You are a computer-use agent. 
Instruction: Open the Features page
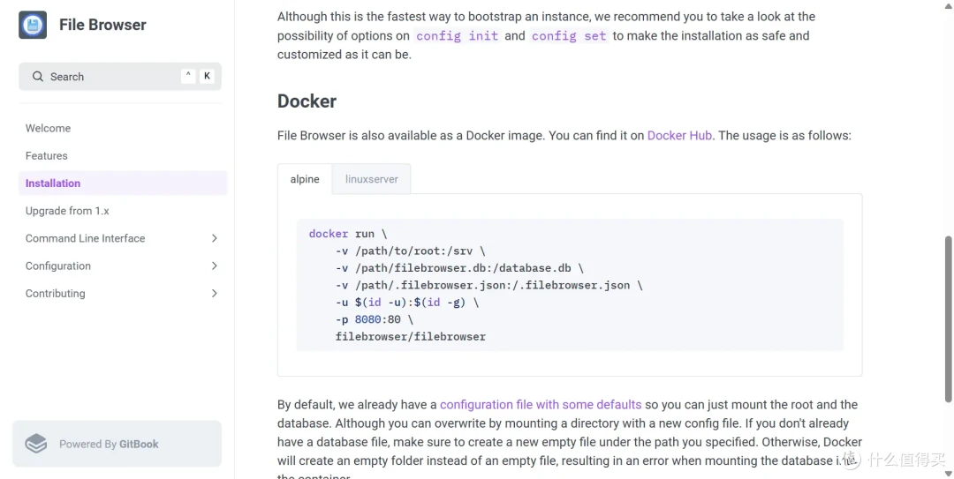(46, 155)
